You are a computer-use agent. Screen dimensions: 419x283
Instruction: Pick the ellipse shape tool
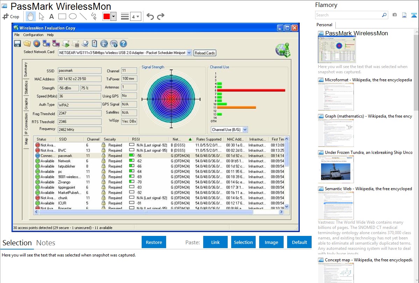coord(73,16)
